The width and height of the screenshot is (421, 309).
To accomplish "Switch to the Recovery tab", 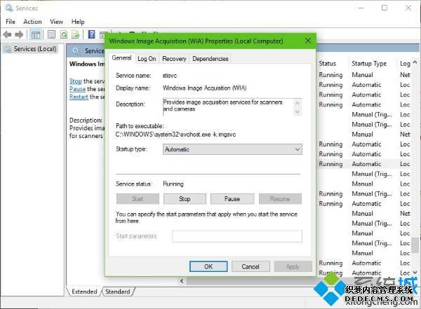I will 174,58.
